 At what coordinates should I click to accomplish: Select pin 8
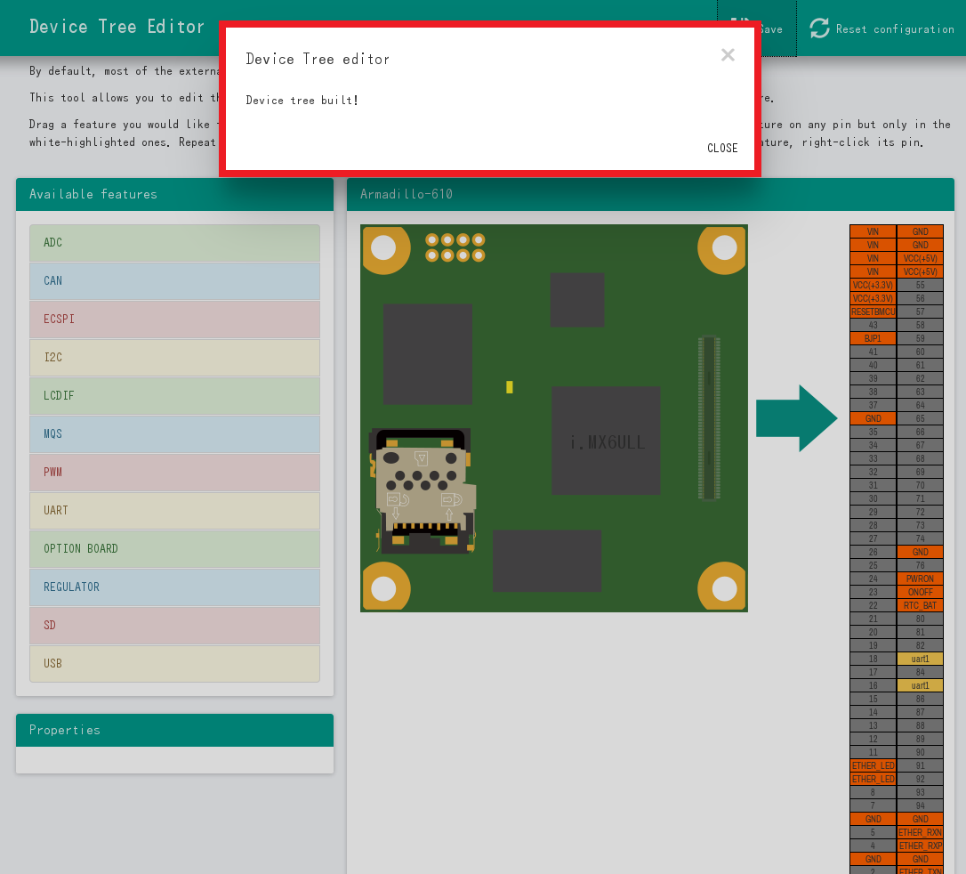(x=873, y=793)
